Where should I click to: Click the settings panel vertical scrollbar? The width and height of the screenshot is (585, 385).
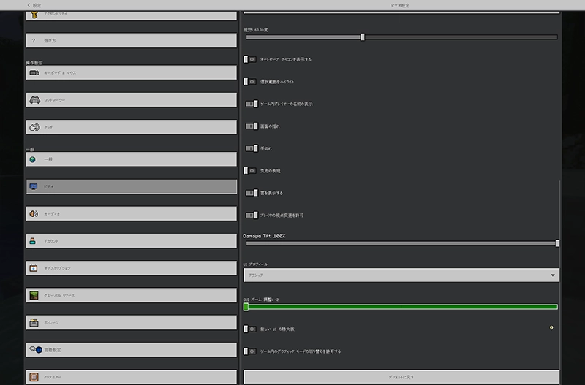click(x=560, y=219)
